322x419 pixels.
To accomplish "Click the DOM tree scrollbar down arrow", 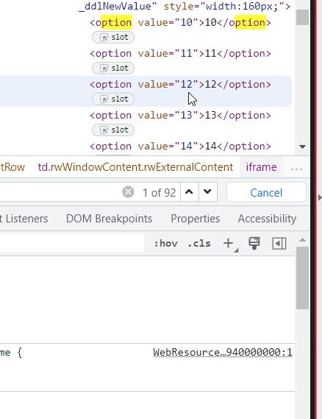I will click(x=303, y=147).
